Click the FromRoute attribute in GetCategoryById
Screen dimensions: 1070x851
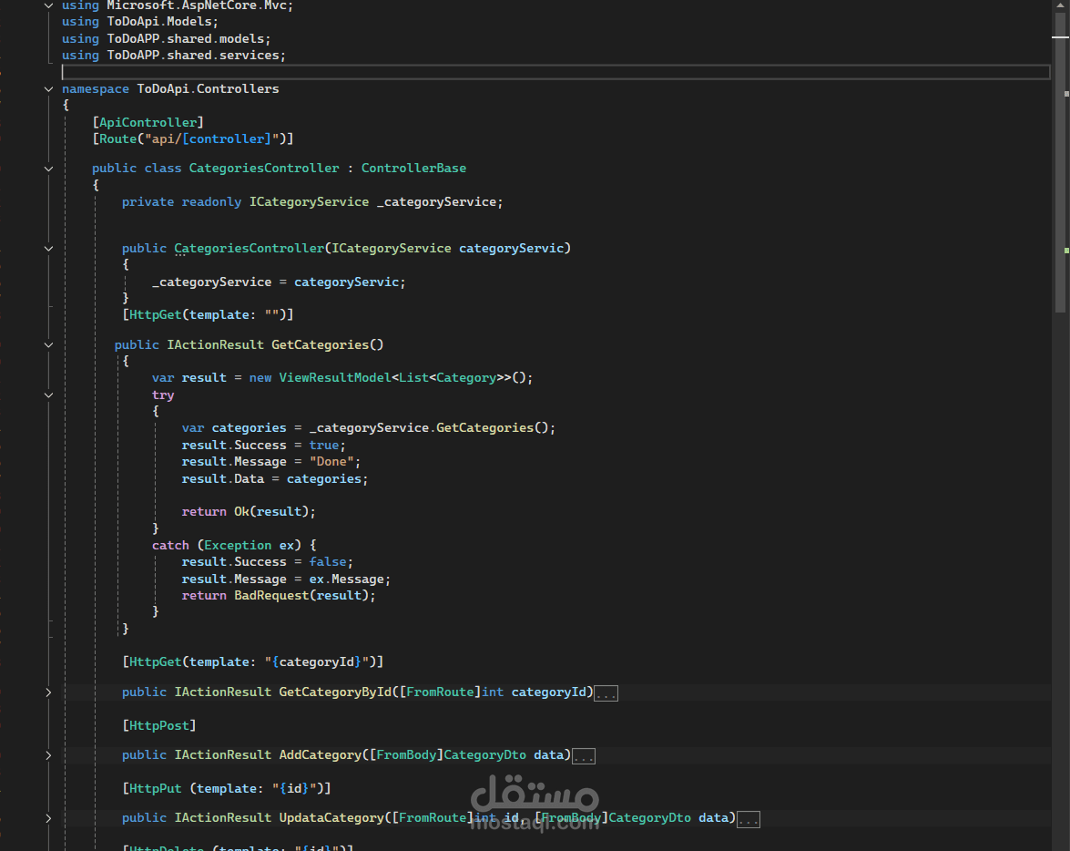[440, 692]
